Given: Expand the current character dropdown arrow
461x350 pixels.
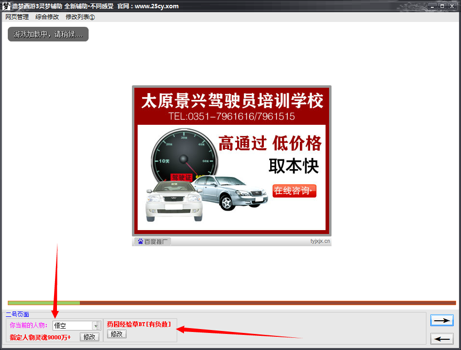Looking at the screenshot, I should pos(96,326).
